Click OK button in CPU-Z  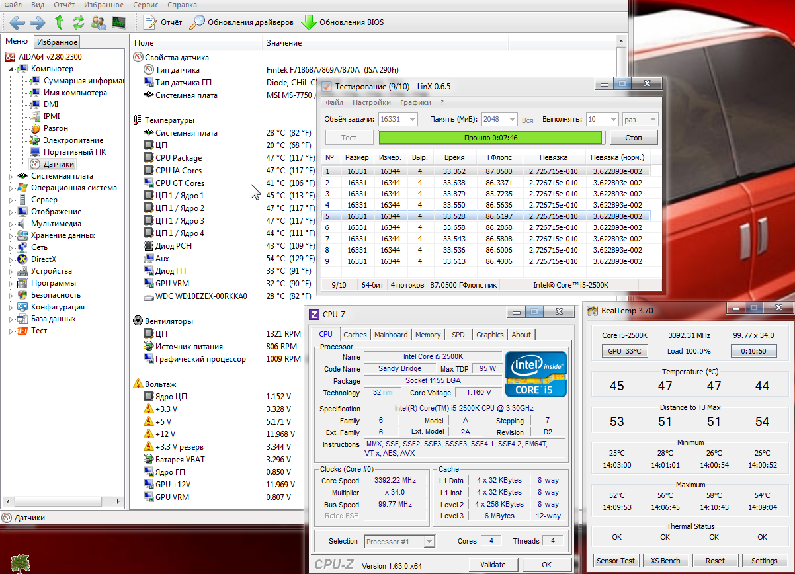click(x=546, y=565)
